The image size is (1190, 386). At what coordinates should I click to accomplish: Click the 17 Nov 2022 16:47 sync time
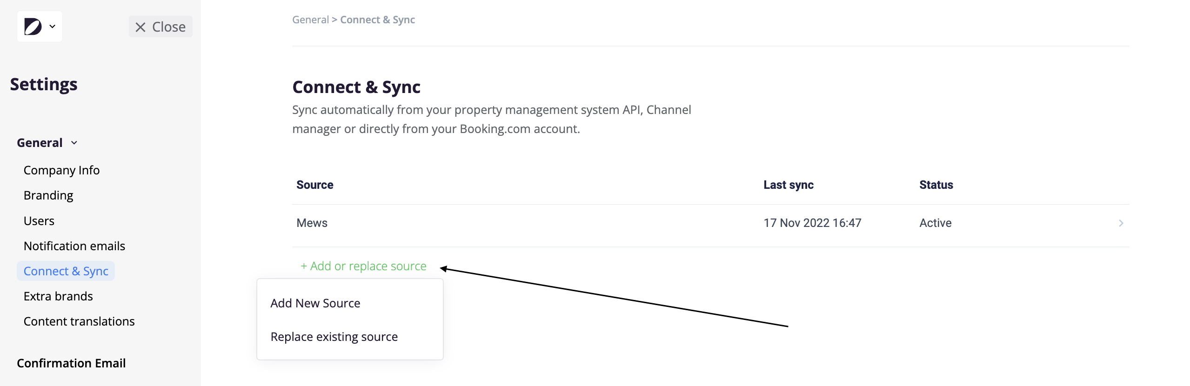812,223
